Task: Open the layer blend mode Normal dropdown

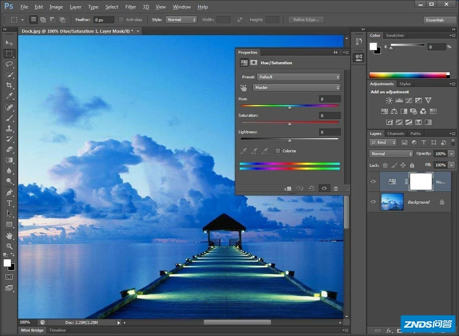Action: 391,154
